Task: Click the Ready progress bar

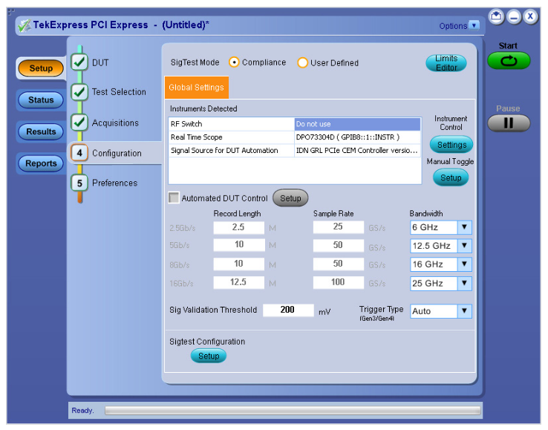Action: pos(292,411)
